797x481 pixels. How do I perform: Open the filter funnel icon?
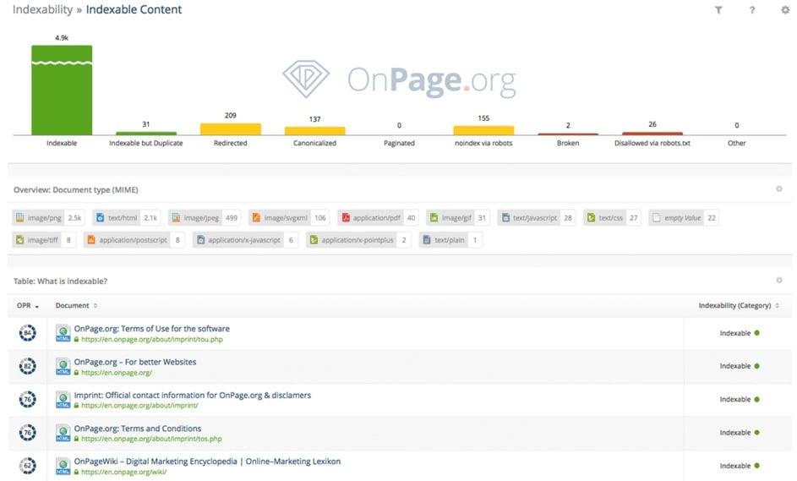click(x=718, y=9)
